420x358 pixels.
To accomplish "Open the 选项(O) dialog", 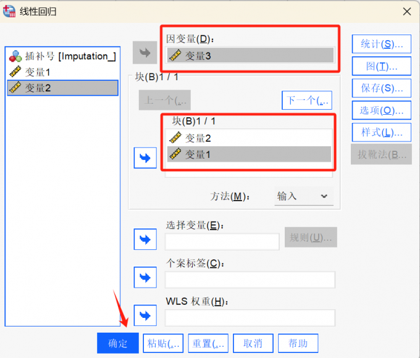I will pyautogui.click(x=382, y=110).
